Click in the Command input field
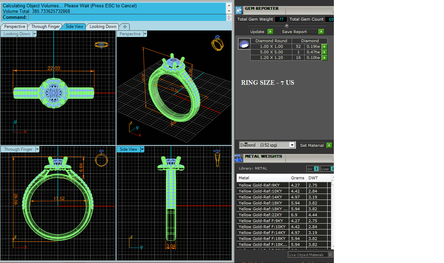This screenshot has width=444, height=263. click(x=129, y=17)
